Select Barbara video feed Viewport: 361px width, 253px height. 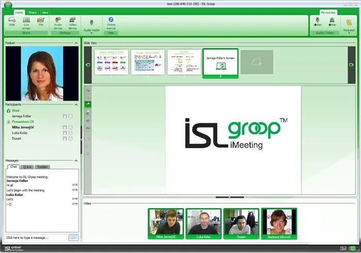[279, 224]
